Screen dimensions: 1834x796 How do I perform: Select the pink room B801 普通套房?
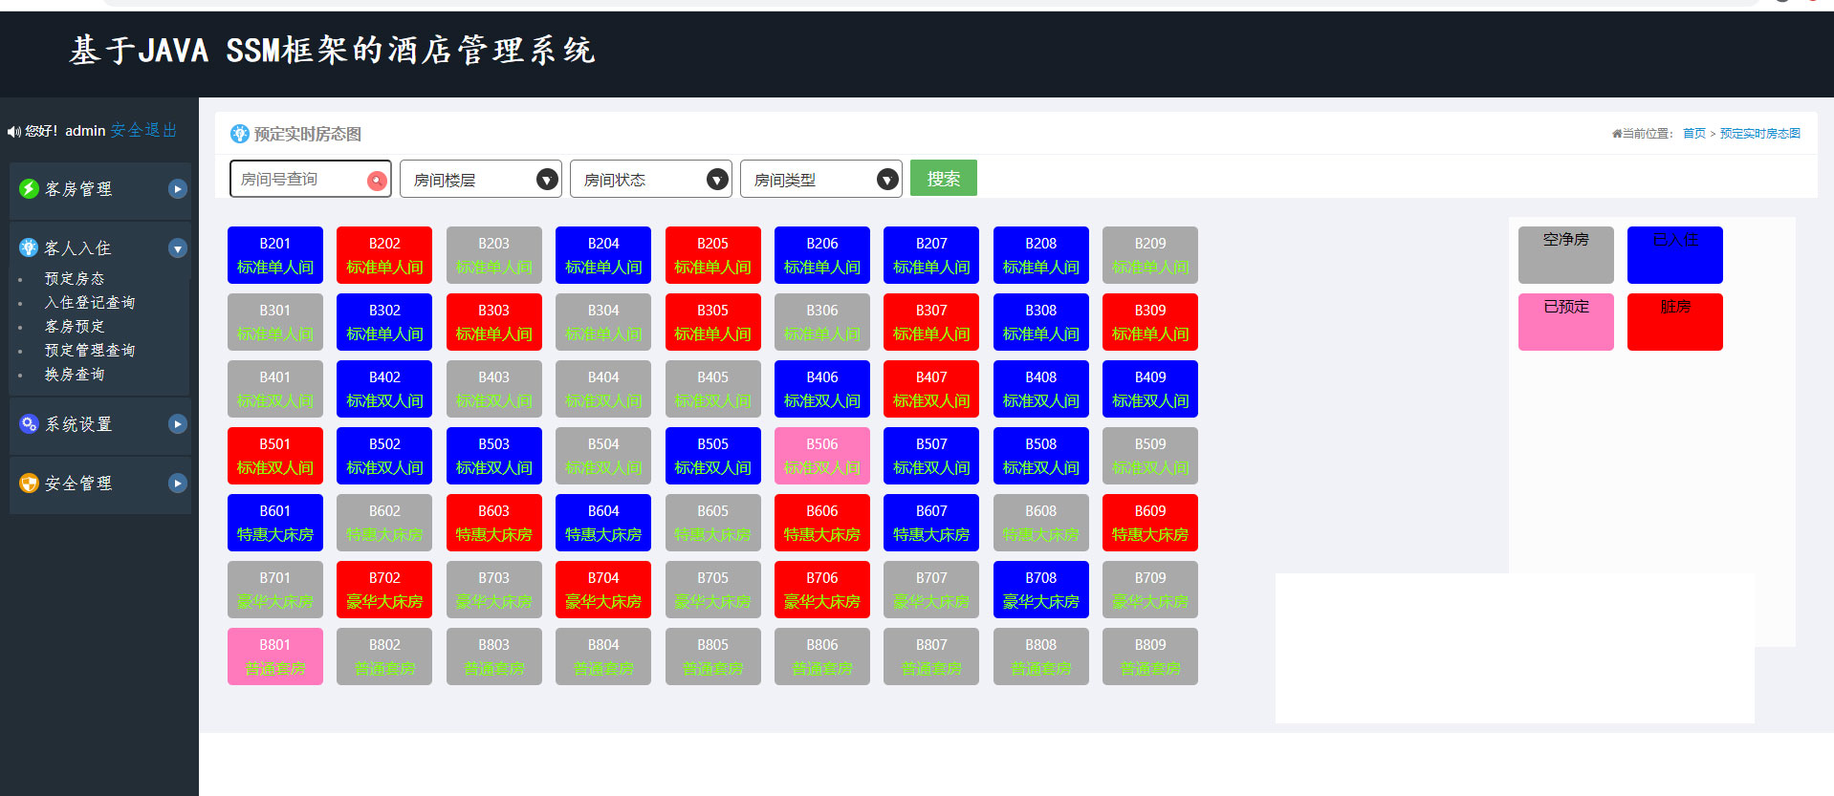275,656
